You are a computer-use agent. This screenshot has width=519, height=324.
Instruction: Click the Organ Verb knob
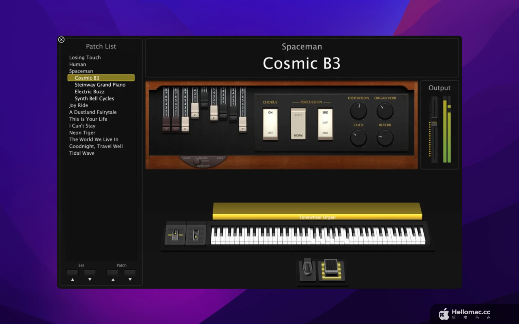tap(385, 111)
